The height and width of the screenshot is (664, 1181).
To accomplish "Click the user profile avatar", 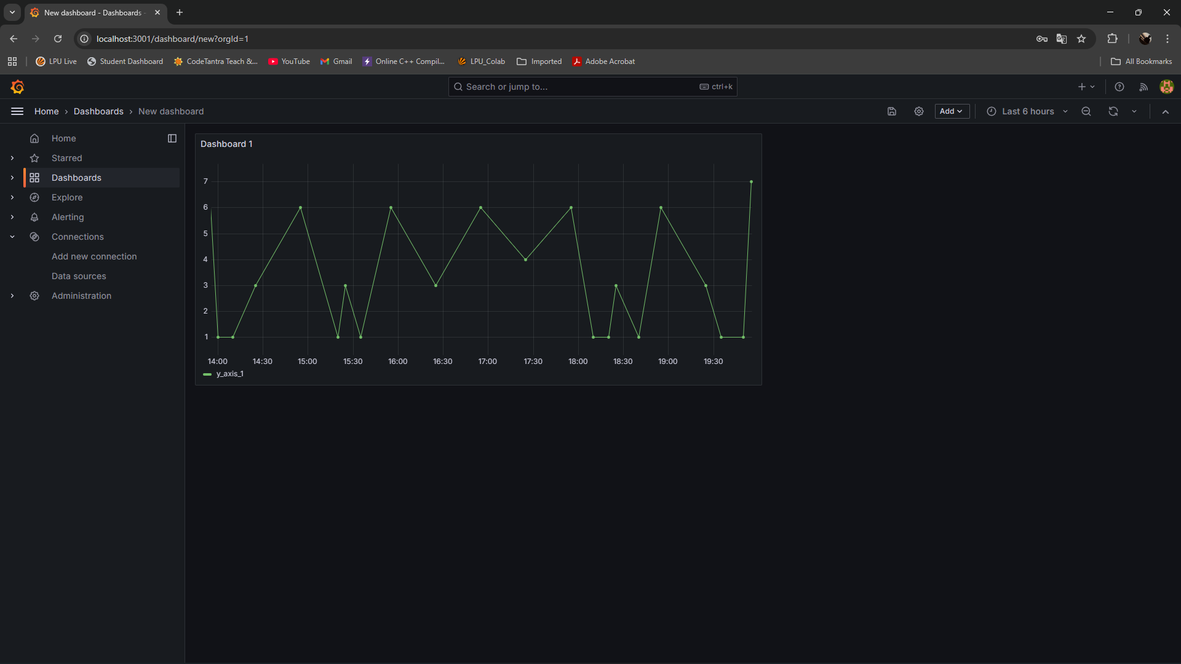I will [x=1166, y=87].
